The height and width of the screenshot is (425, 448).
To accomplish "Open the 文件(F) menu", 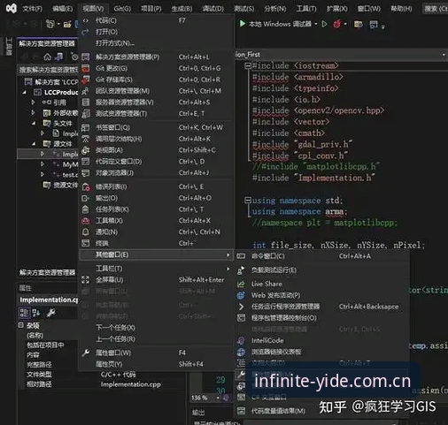I will (32, 9).
